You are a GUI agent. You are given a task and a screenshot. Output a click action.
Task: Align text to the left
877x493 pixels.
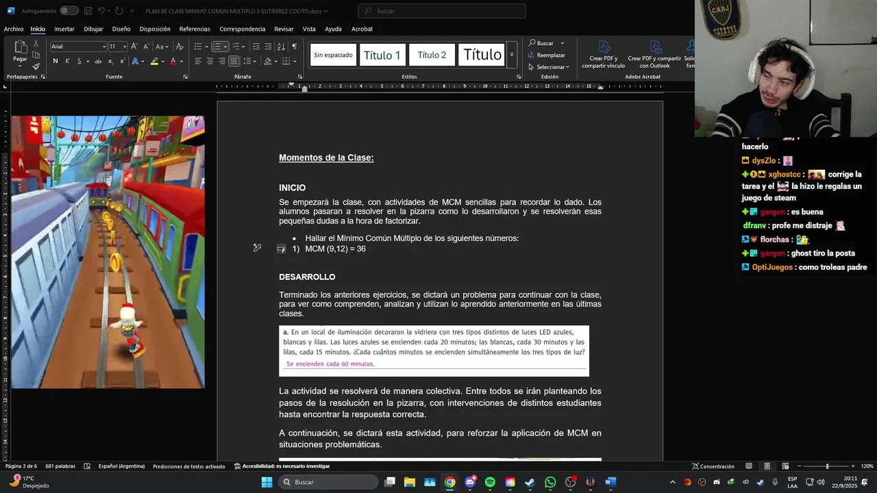(198, 61)
